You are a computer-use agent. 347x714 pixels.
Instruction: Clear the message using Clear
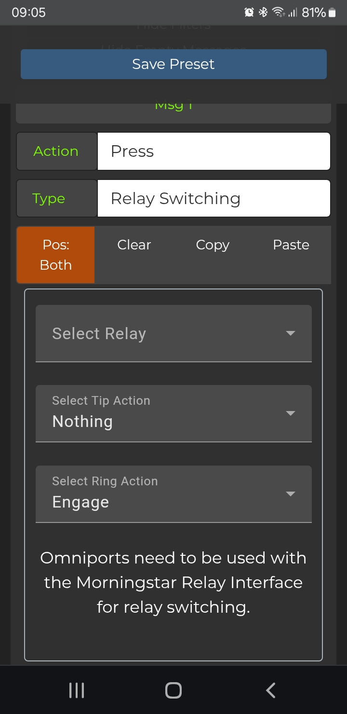pyautogui.click(x=134, y=245)
